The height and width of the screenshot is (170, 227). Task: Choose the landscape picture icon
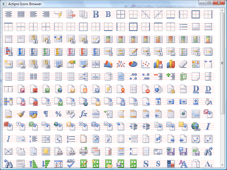pyautogui.click(x=195, y=114)
